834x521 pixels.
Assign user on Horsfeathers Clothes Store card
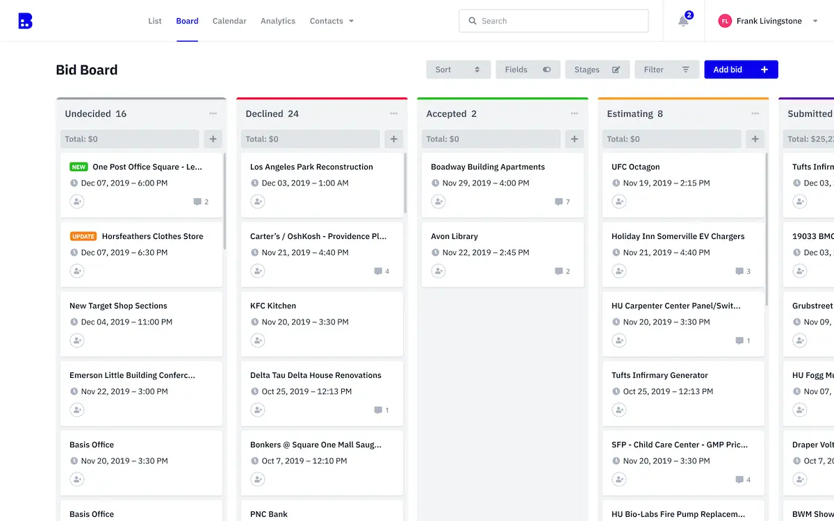[77, 271]
